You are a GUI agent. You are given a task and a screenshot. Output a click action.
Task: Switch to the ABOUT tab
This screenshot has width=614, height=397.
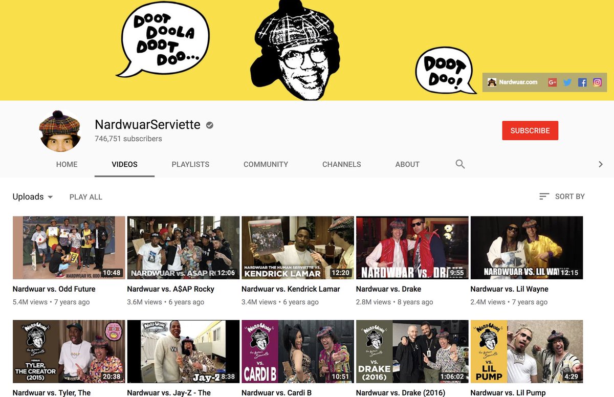click(407, 164)
